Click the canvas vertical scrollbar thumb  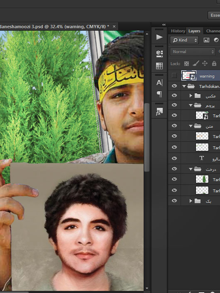point(147,137)
